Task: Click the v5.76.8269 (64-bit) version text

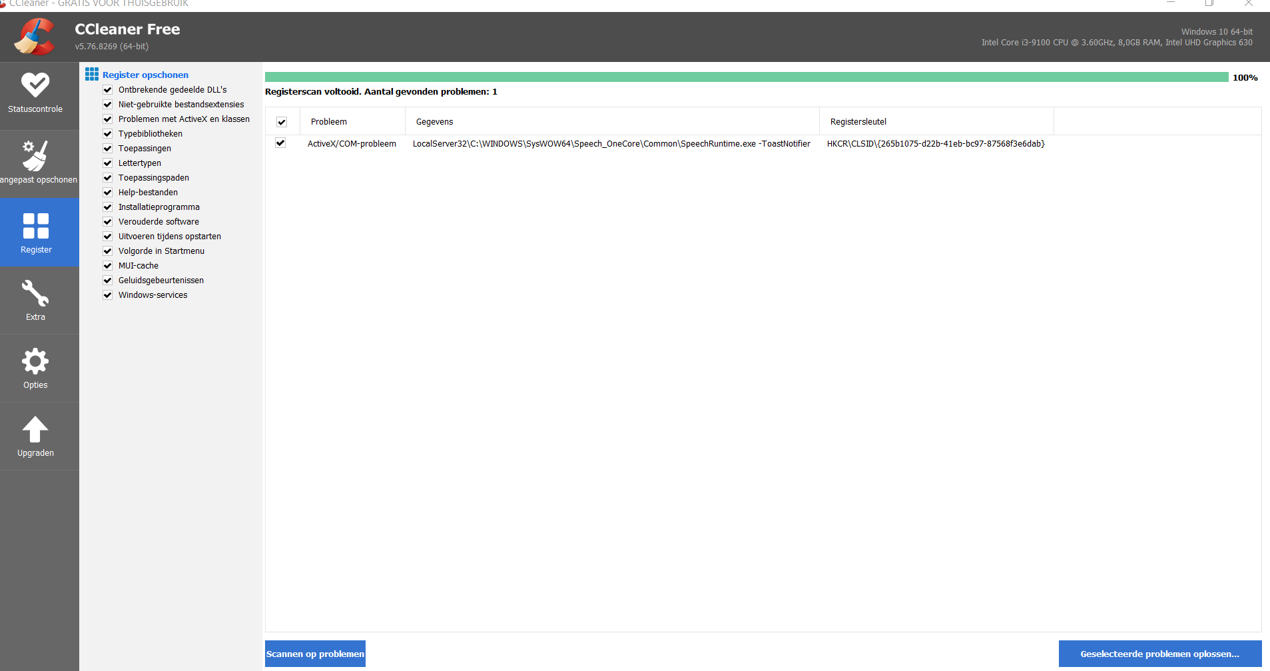Action: 112,47
